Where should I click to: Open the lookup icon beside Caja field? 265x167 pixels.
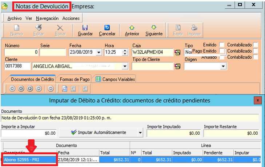pyautogui.click(x=177, y=52)
